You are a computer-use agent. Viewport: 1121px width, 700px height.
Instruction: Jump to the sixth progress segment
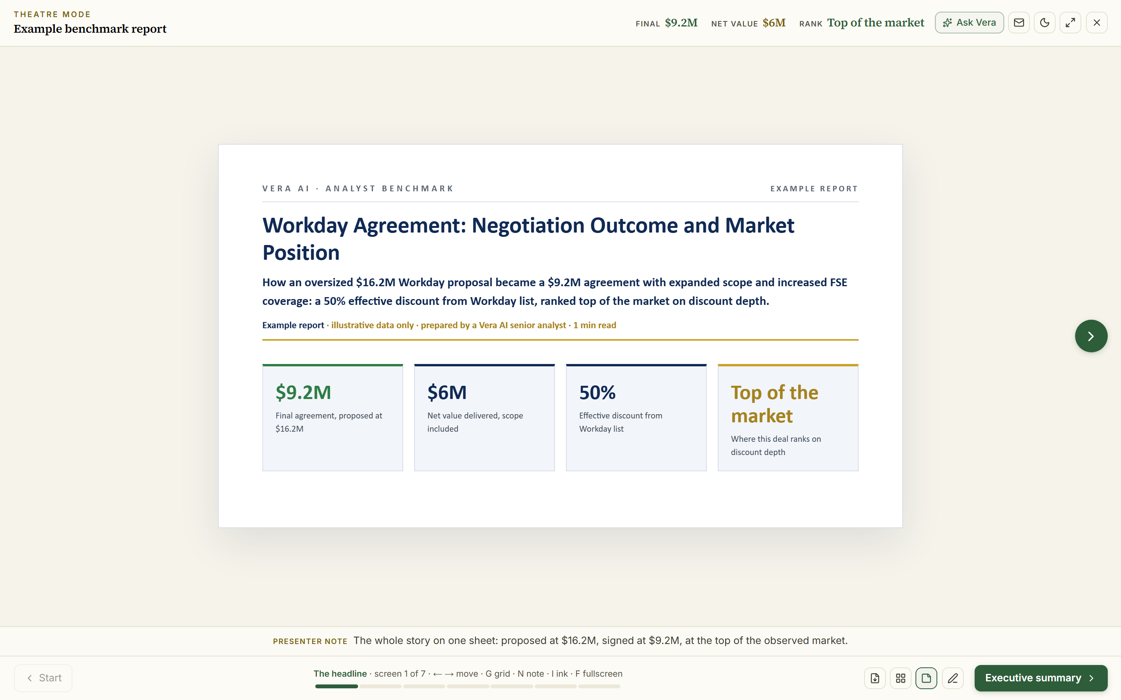pyautogui.click(x=555, y=686)
